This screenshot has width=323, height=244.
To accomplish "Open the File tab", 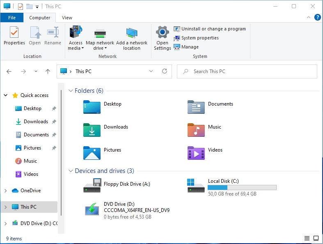I will (x=12, y=18).
